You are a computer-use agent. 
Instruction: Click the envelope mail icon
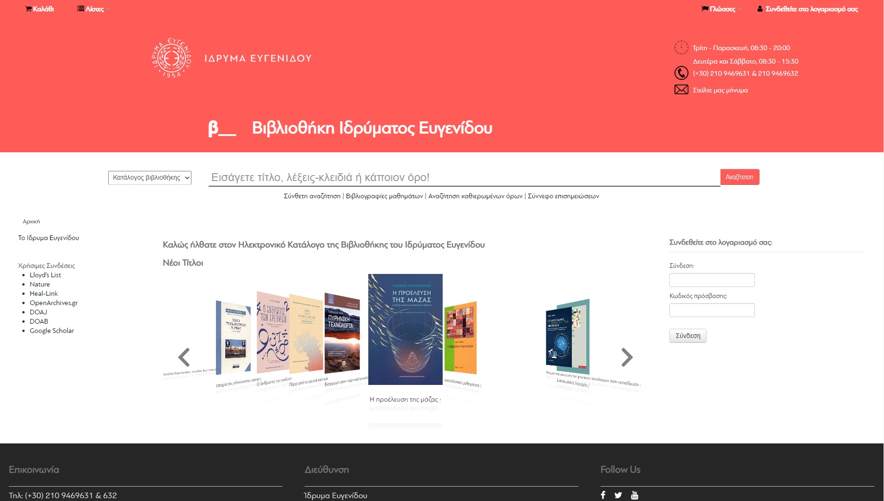tap(681, 90)
